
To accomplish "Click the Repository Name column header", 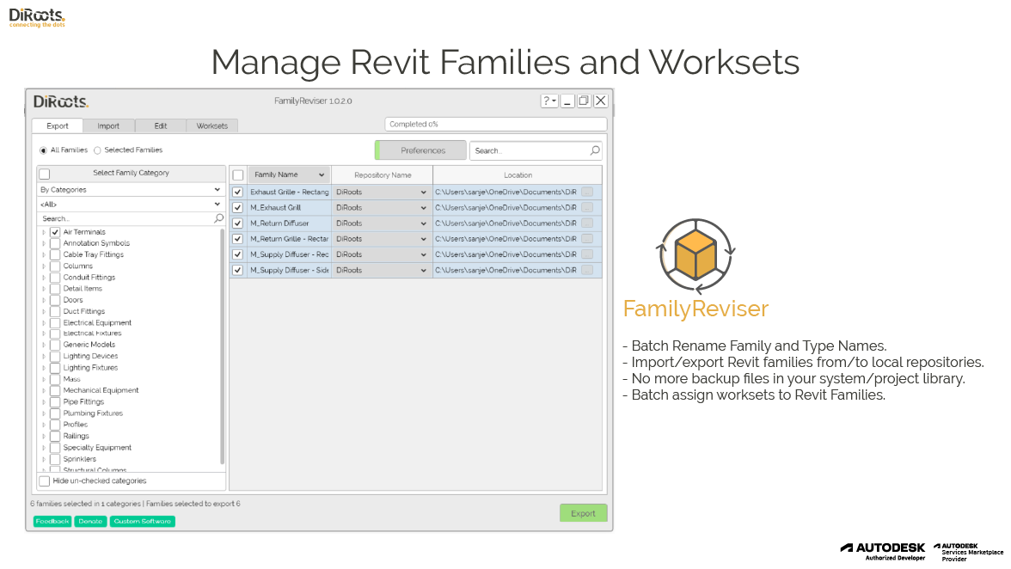I will (383, 175).
